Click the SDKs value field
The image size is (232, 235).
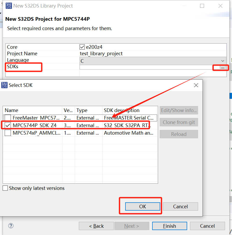pos(150,67)
